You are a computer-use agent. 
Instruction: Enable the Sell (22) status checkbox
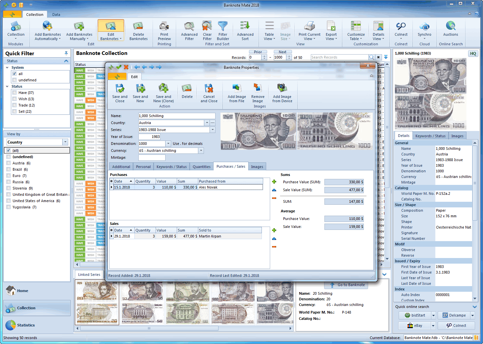pos(15,112)
